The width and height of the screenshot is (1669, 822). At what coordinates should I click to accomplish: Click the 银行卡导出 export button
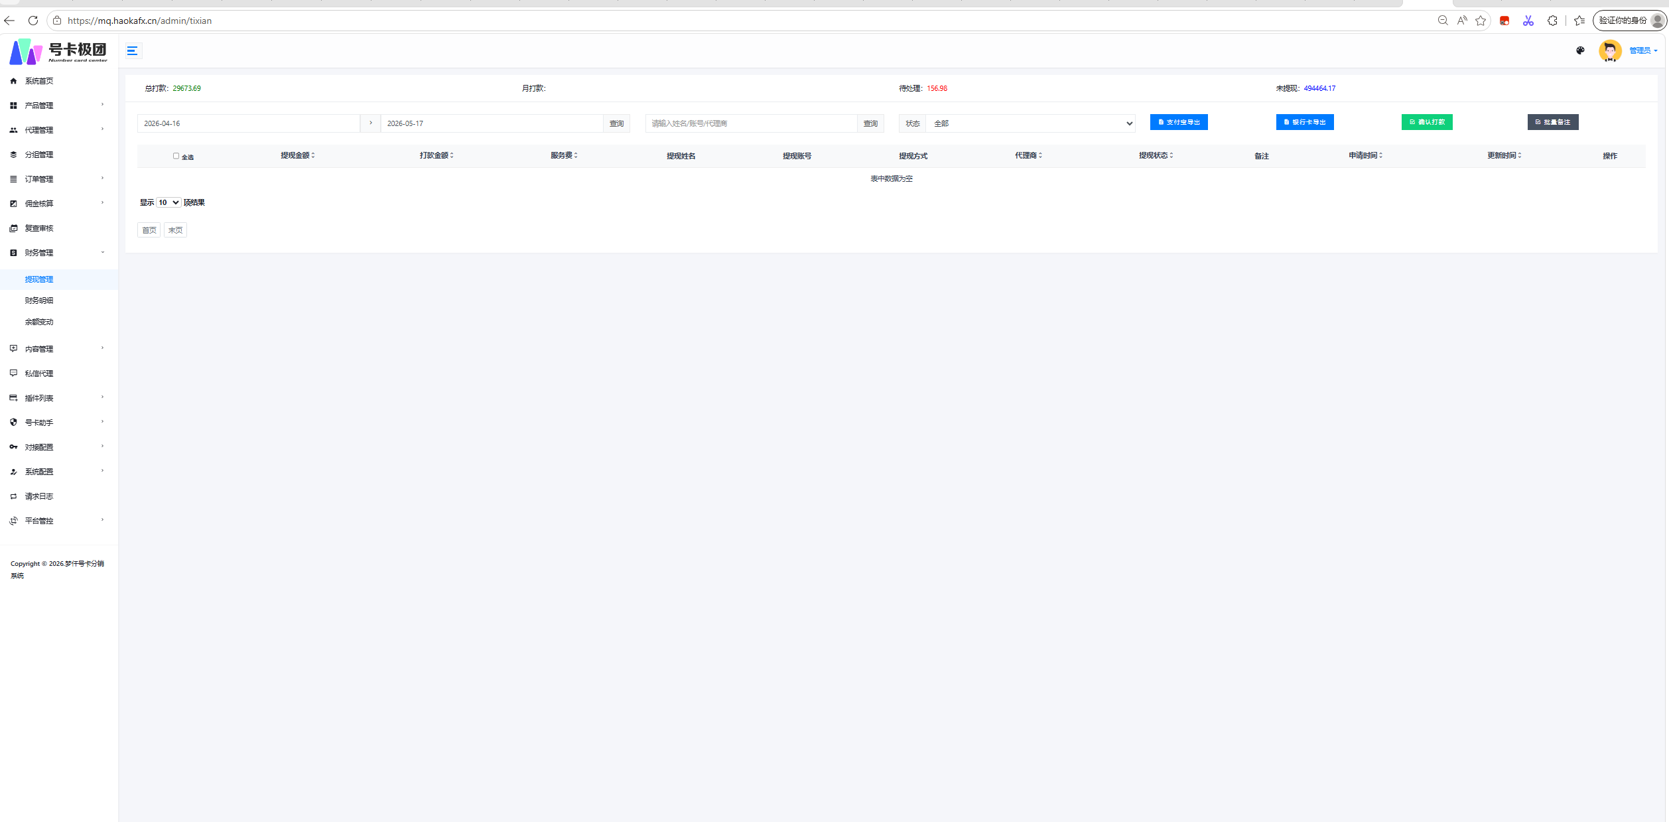pos(1305,122)
